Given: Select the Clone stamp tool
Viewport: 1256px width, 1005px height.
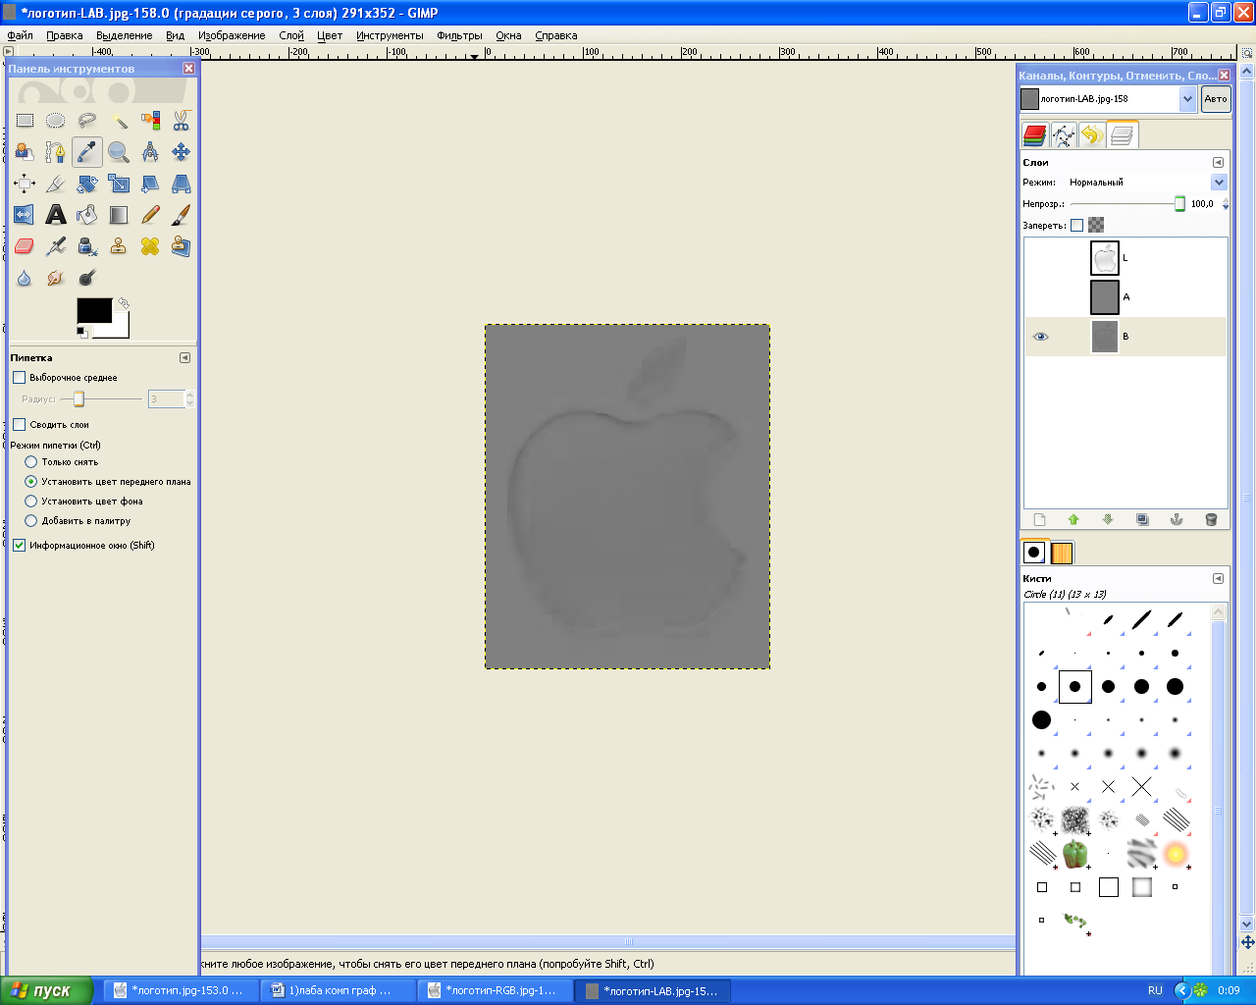Looking at the screenshot, I should pos(119,246).
